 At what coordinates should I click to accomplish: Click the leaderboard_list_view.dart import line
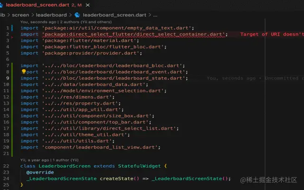click(91, 147)
